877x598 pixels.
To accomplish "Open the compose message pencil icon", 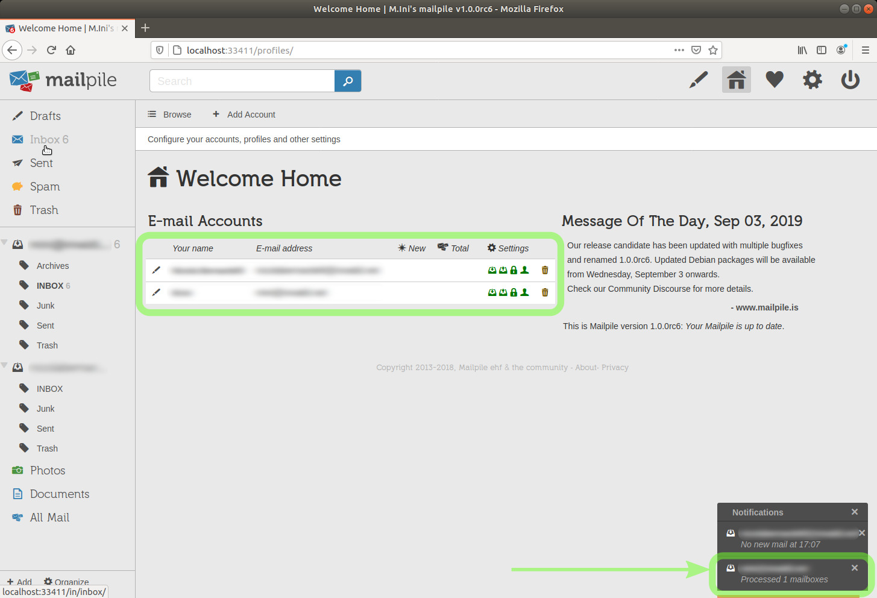I will [x=698, y=80].
